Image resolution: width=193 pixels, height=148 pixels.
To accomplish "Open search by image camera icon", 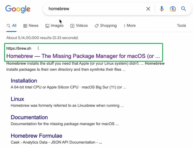I will tap(173, 9).
